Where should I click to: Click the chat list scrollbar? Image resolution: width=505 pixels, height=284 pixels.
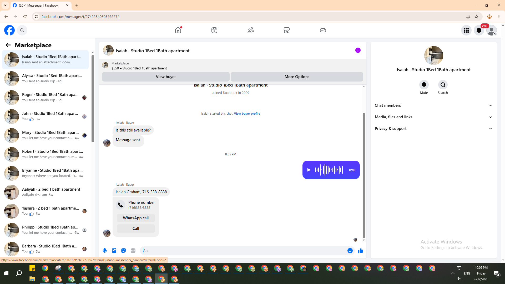[93, 99]
